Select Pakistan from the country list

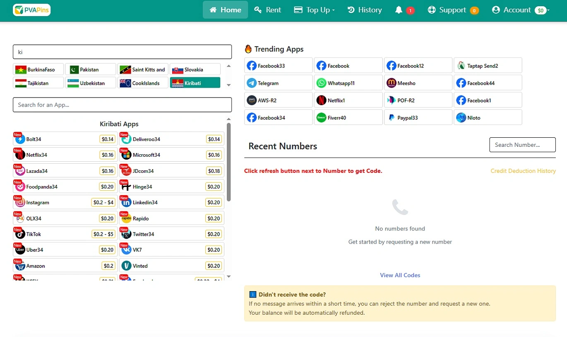(90, 69)
